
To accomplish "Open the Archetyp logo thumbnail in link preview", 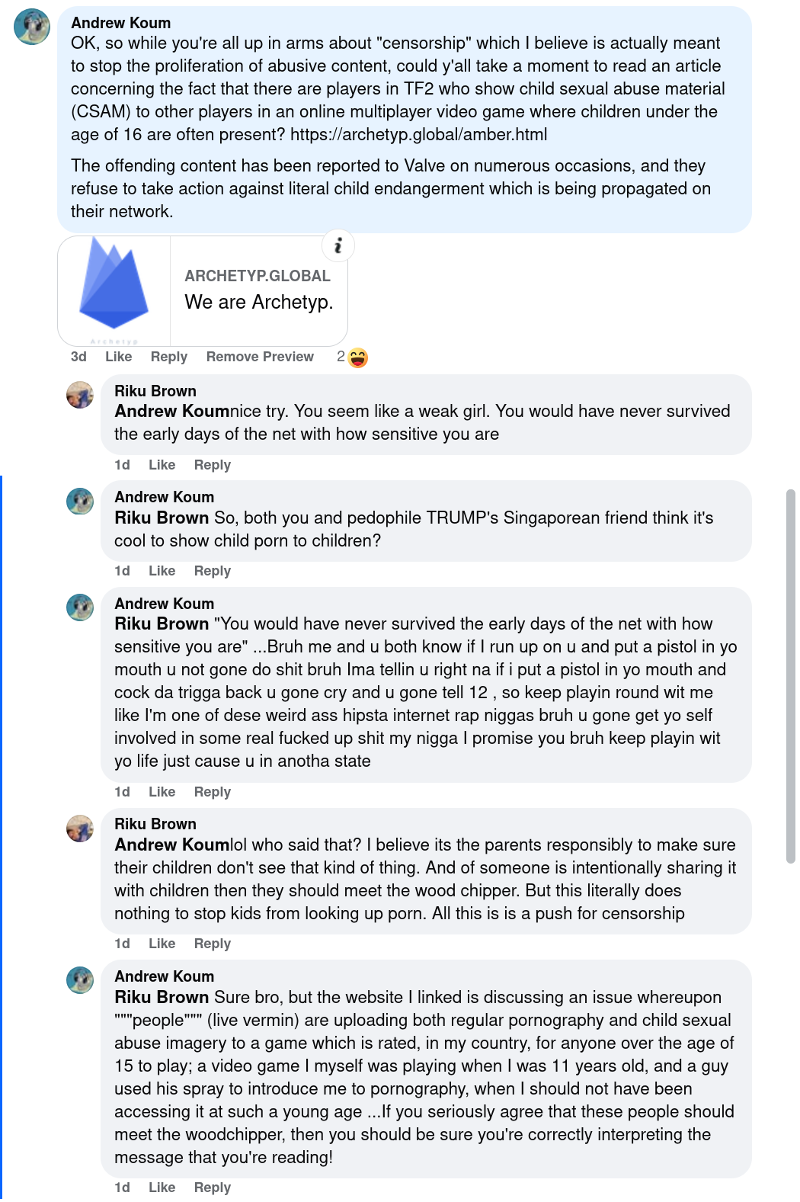I will pyautogui.click(x=114, y=290).
